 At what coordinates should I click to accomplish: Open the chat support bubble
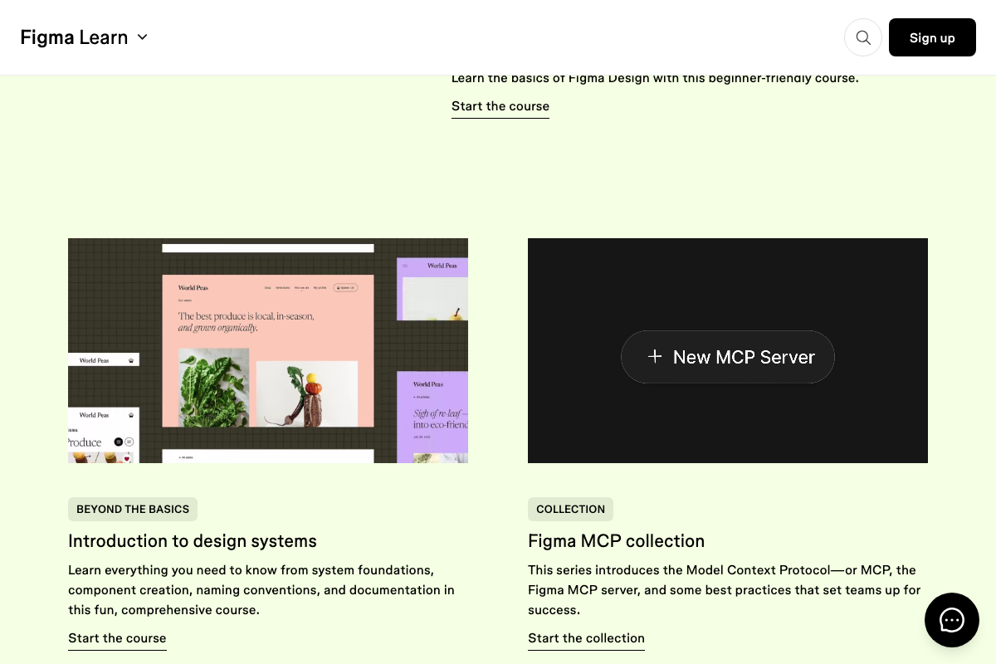(x=952, y=620)
